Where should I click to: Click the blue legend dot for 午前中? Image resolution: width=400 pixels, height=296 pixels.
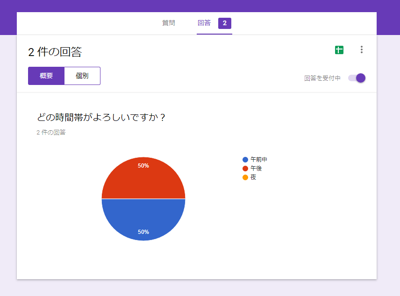(245, 160)
